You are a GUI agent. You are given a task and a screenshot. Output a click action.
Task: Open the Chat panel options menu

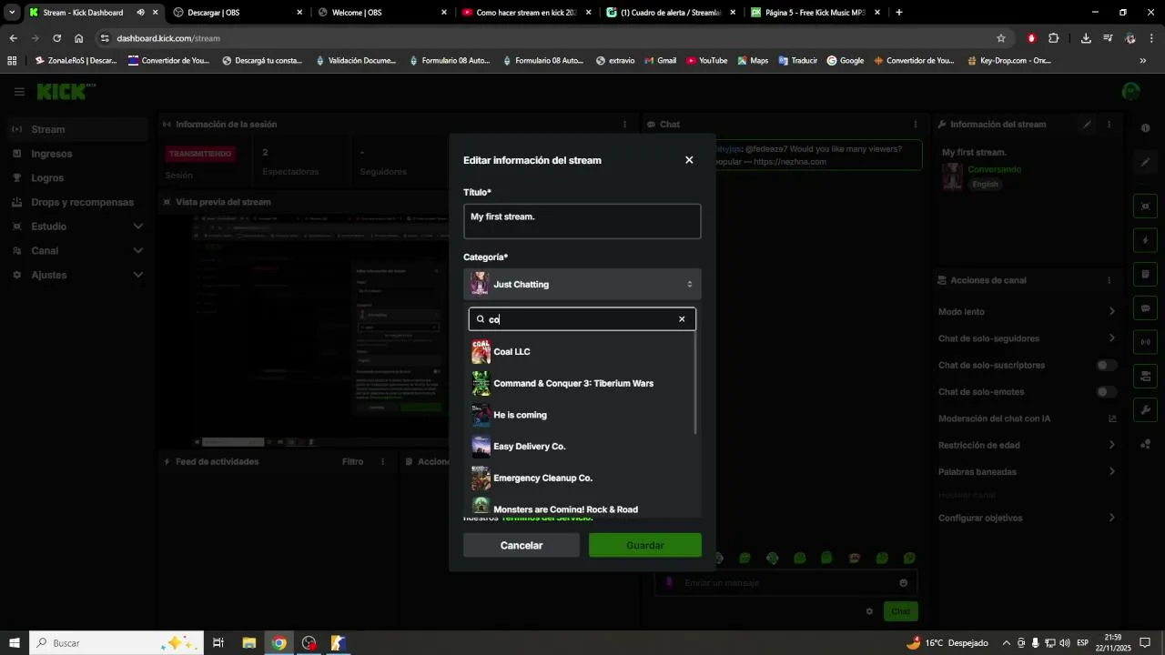(916, 125)
